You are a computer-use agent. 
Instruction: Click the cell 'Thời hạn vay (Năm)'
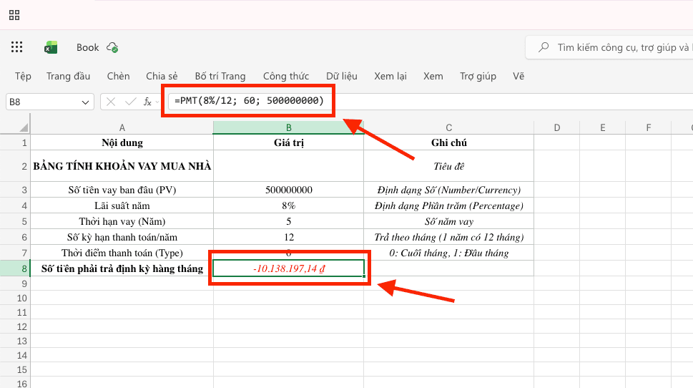pyautogui.click(x=122, y=221)
